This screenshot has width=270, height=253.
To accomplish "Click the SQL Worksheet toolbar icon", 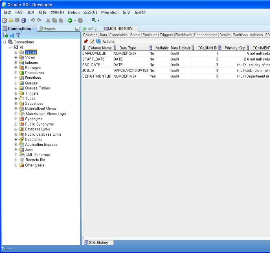I will 94,20.
